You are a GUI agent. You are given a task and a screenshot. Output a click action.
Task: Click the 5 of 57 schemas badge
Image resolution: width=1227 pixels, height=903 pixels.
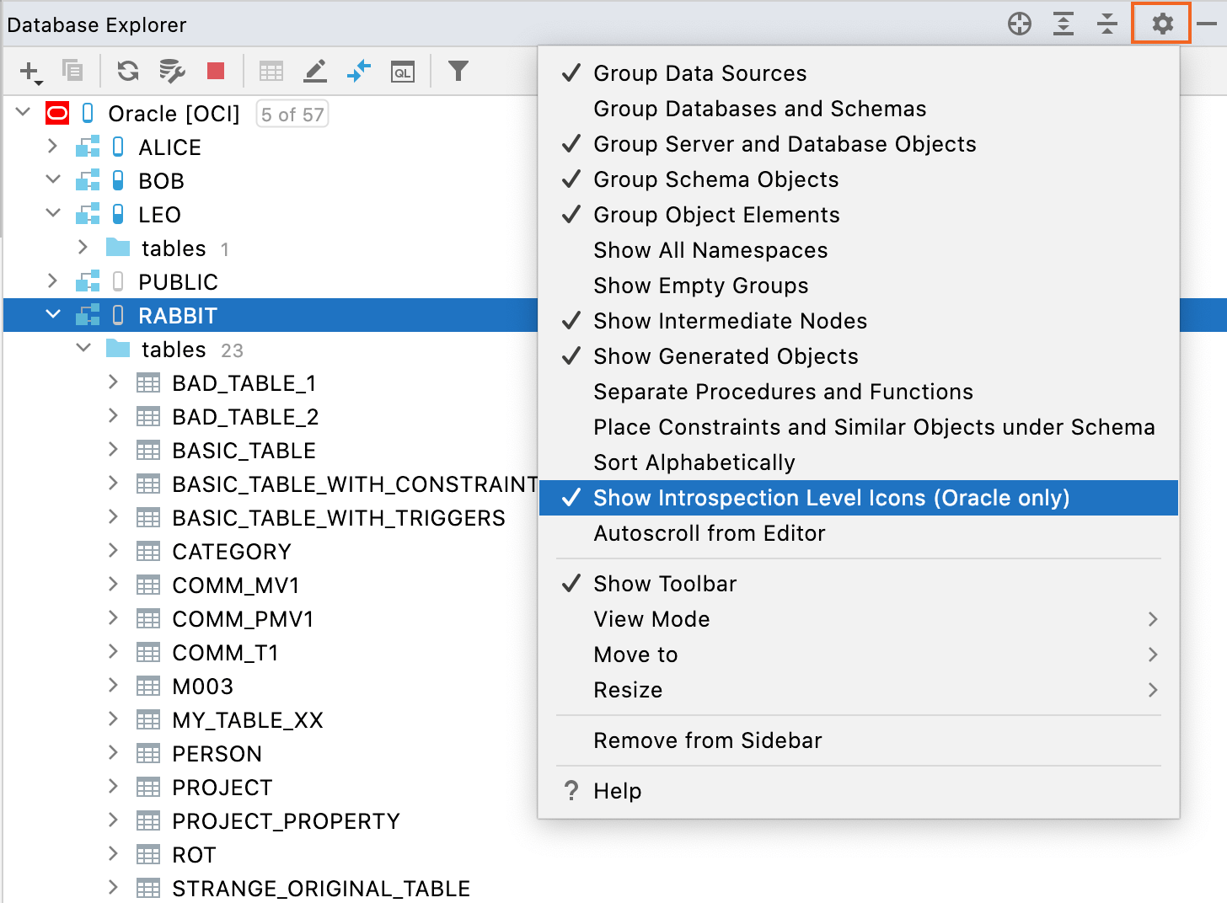tap(292, 114)
